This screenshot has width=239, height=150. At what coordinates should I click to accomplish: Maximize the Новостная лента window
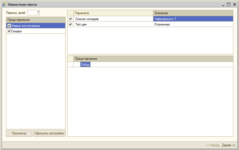pyautogui.click(x=229, y=5)
